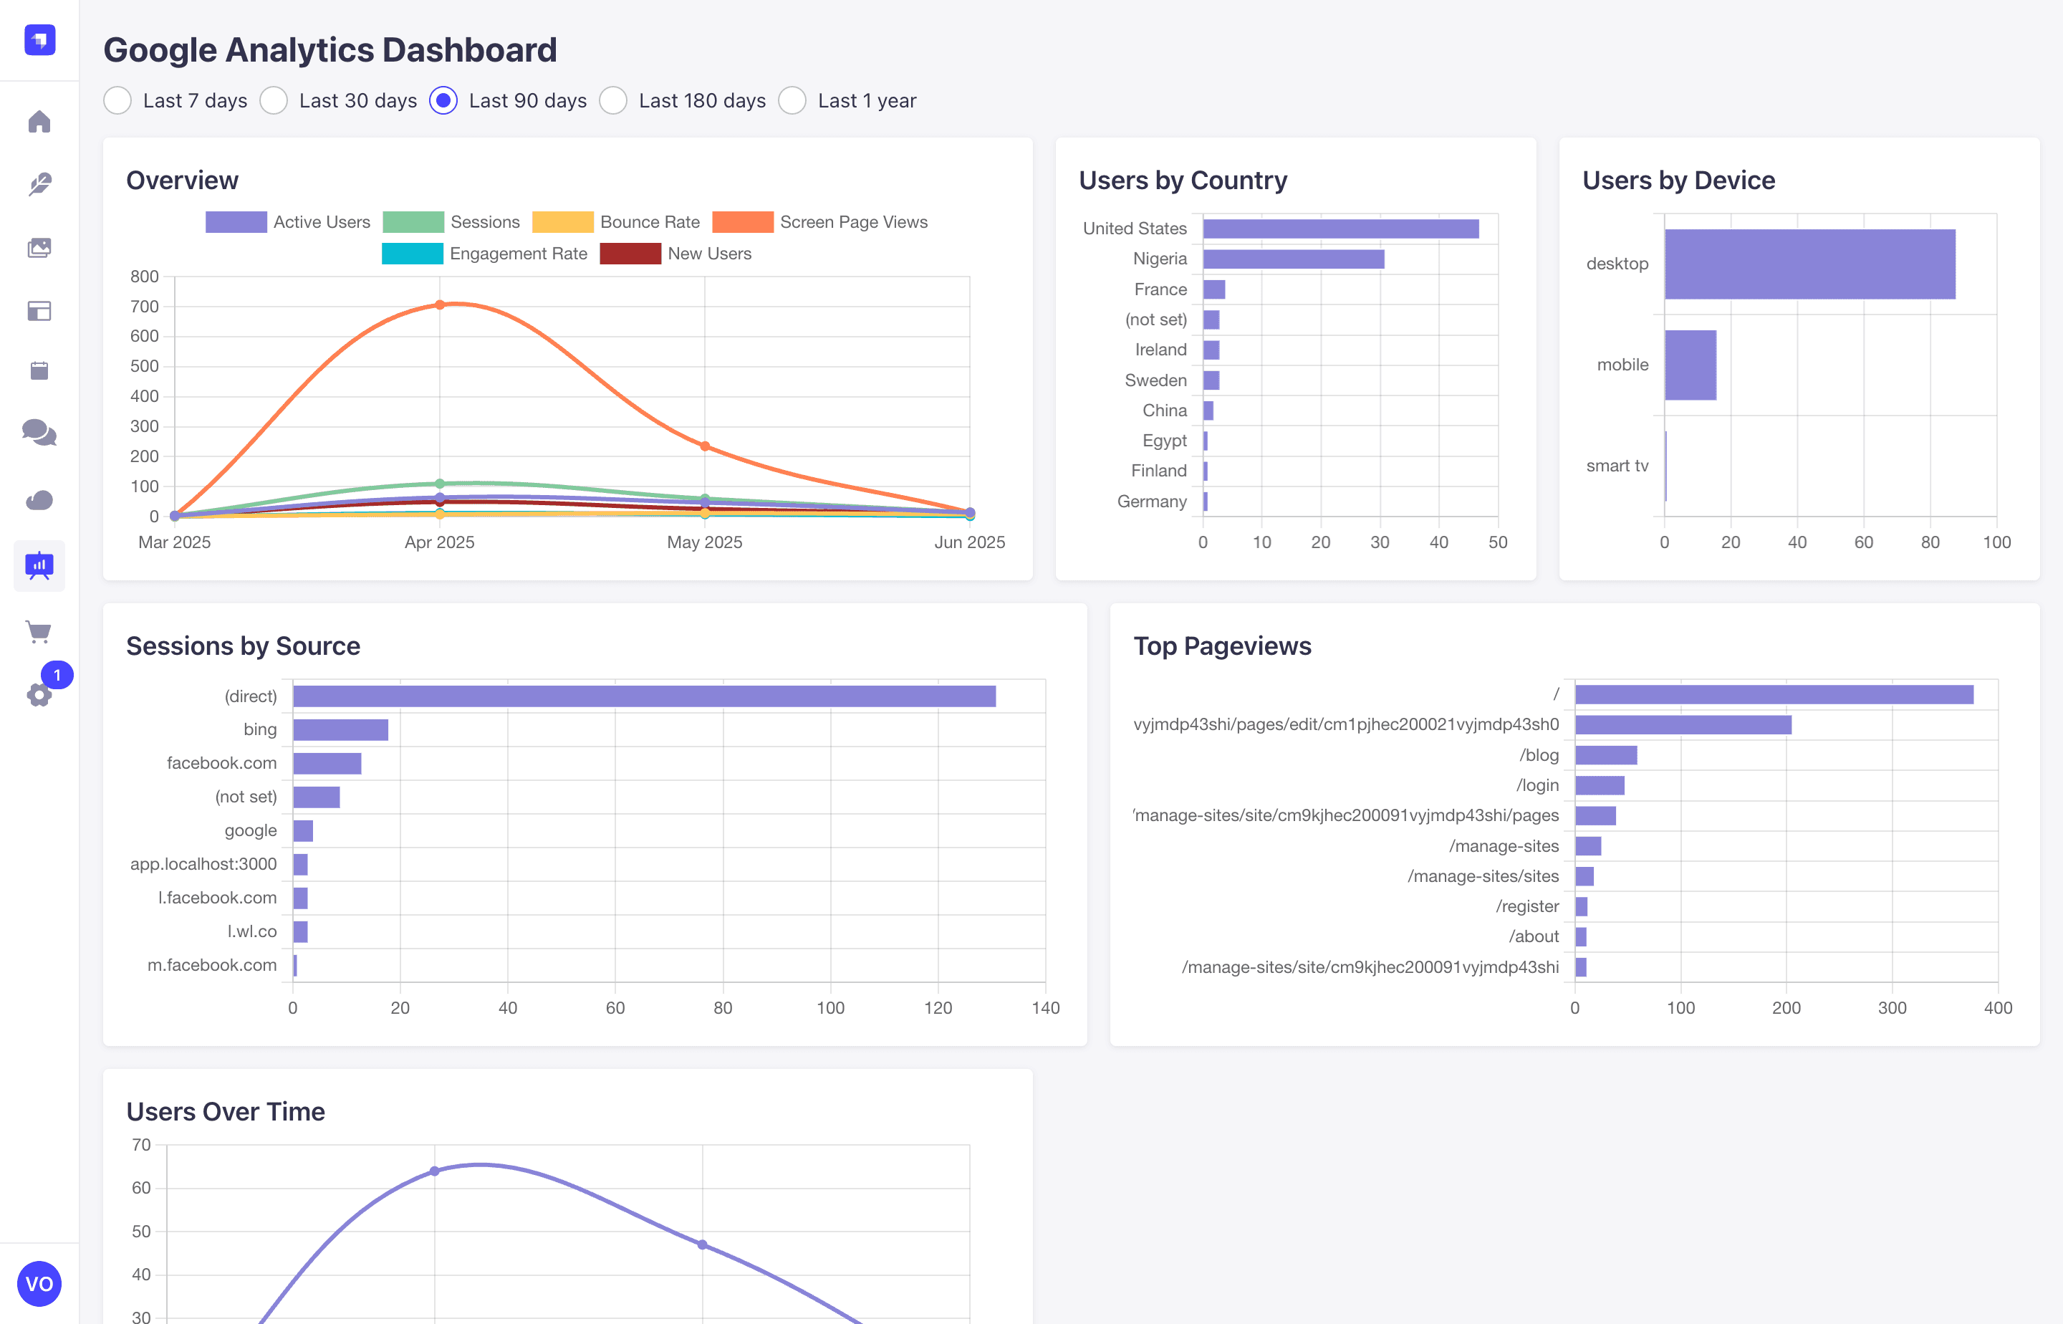The height and width of the screenshot is (1324, 2063).
Task: Click the Users by Country title
Action: point(1183,181)
